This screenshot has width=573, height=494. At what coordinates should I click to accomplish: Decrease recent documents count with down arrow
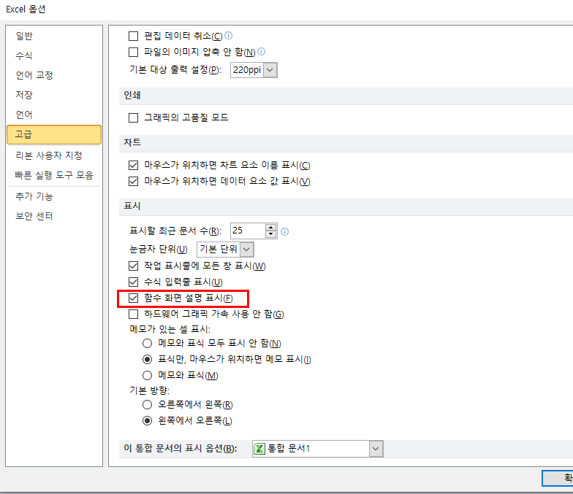click(271, 234)
